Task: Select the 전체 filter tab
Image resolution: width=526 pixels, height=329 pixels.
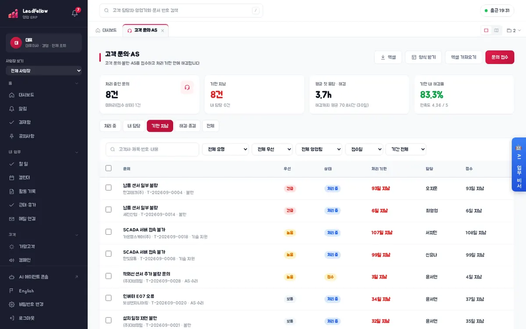Action: click(x=210, y=126)
